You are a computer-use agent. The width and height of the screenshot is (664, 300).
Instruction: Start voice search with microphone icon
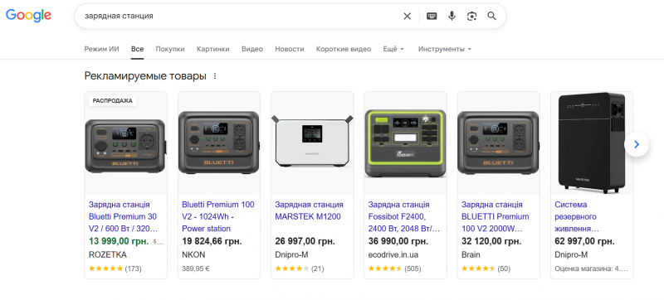(x=452, y=16)
